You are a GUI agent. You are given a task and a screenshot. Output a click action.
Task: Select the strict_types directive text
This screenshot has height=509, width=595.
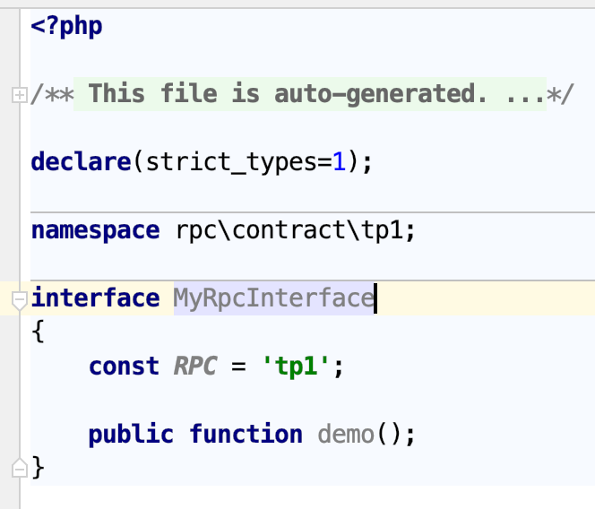[x=231, y=162]
